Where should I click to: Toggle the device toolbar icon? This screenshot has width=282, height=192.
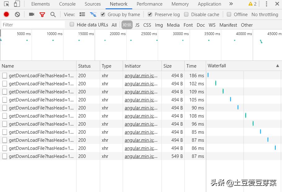(x=17, y=4)
